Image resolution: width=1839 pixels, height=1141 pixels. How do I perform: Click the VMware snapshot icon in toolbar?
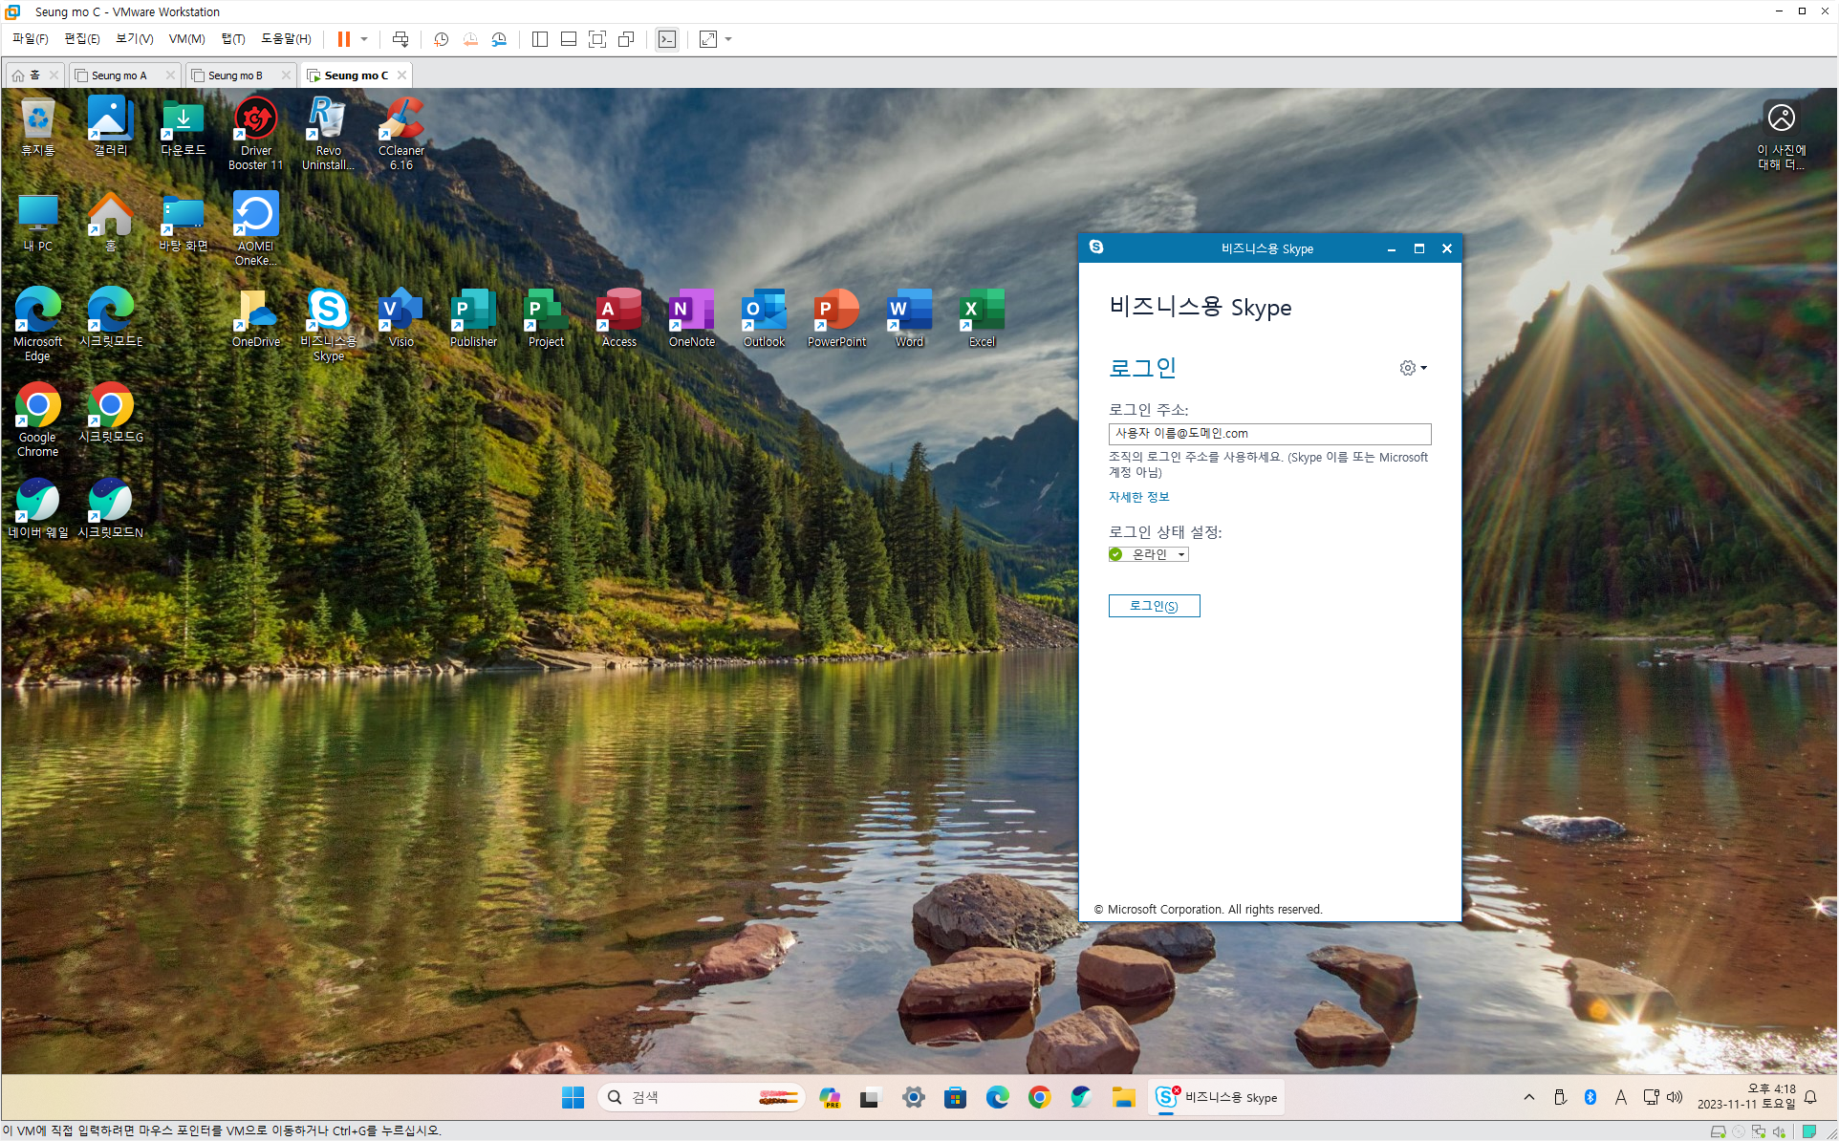point(441,39)
